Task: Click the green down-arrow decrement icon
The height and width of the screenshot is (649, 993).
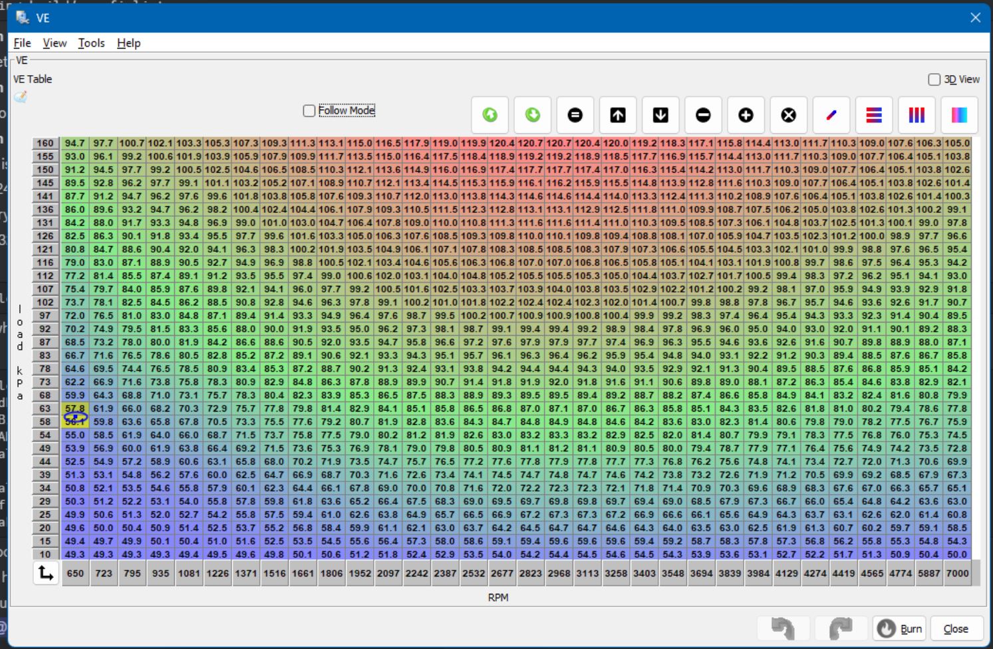Action: pyautogui.click(x=533, y=115)
